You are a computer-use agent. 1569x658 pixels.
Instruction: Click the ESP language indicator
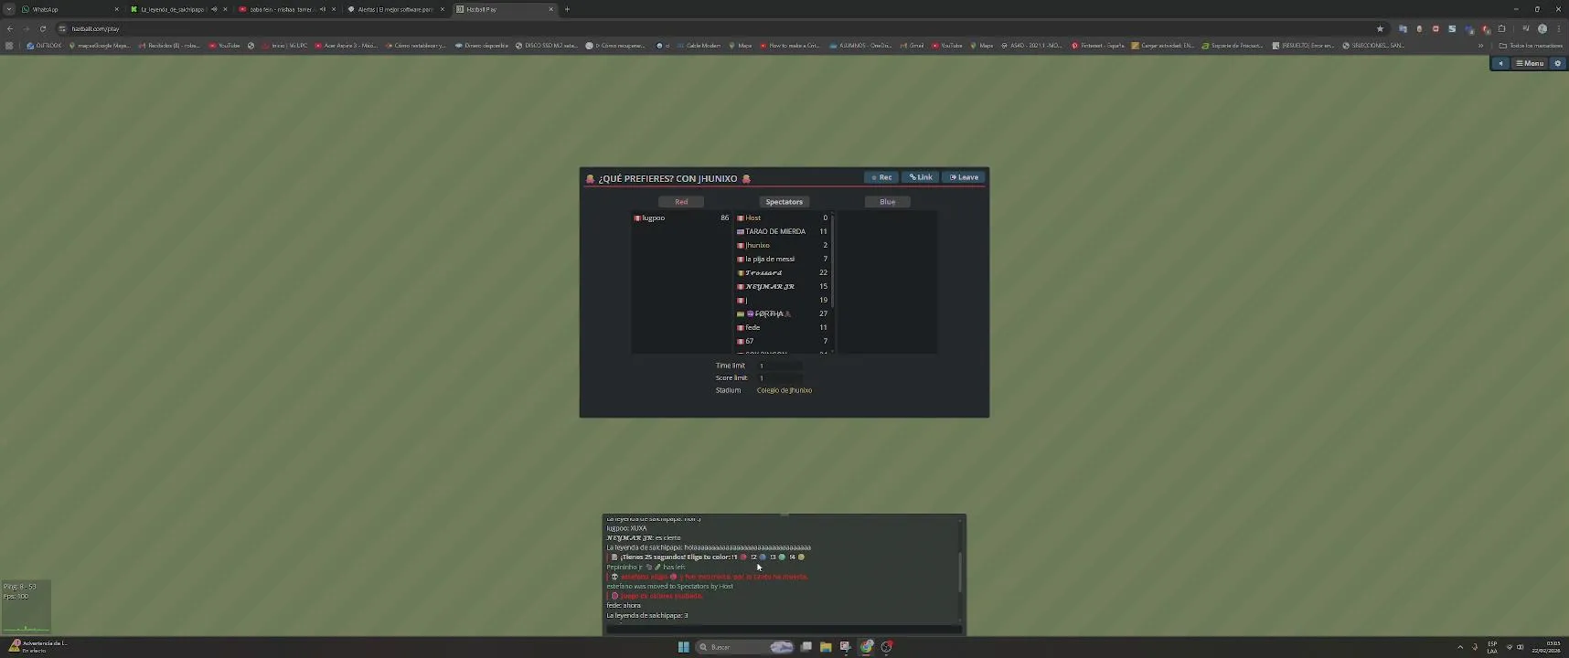[1492, 647]
